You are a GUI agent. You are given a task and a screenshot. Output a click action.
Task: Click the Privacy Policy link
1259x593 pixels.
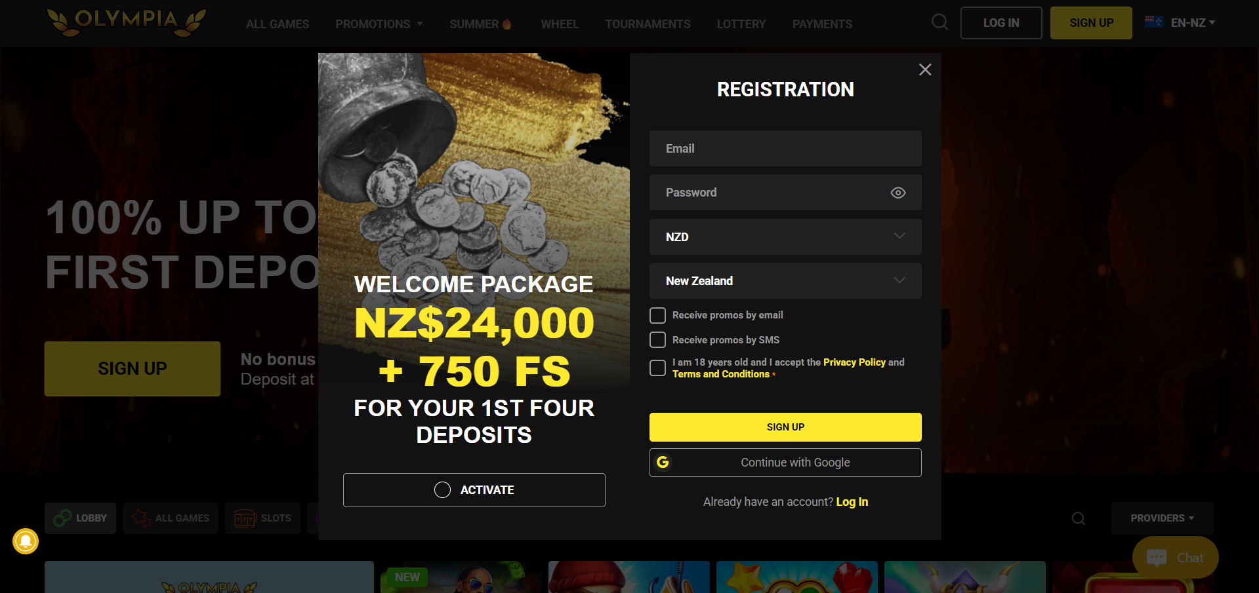(x=854, y=362)
